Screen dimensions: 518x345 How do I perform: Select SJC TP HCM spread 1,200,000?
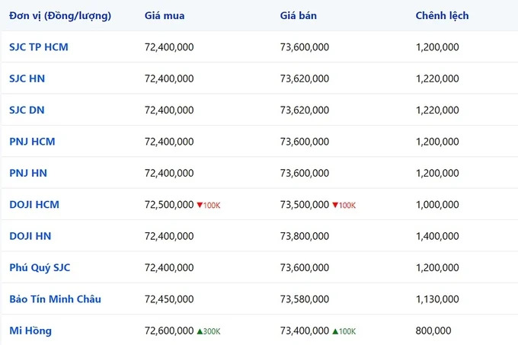point(437,47)
